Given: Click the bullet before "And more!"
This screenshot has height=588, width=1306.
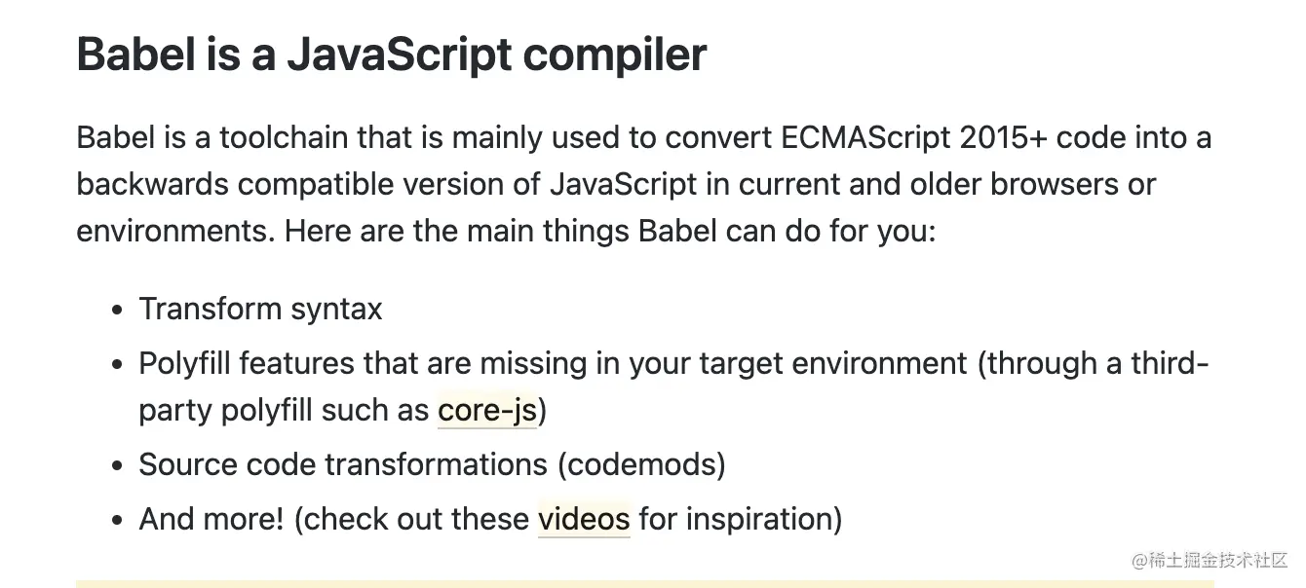Looking at the screenshot, I should (118, 521).
